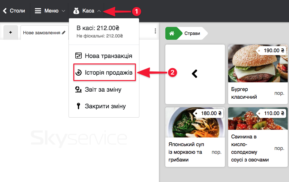
Task: Switch to the Нове замовлення tab
Action: tap(42, 33)
